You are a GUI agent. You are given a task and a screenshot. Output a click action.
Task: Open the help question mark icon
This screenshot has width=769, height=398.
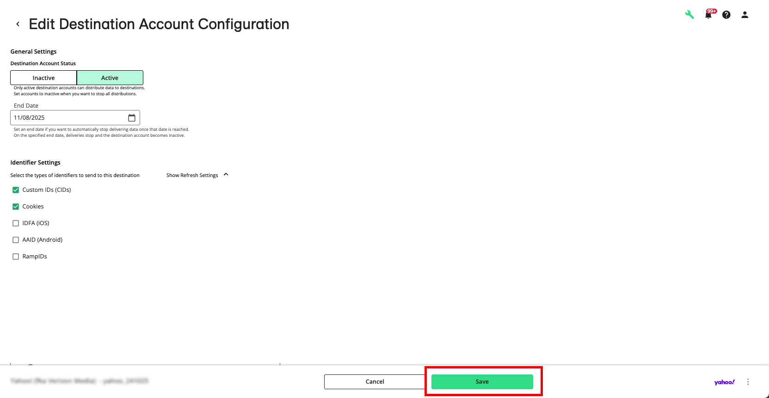tap(726, 15)
